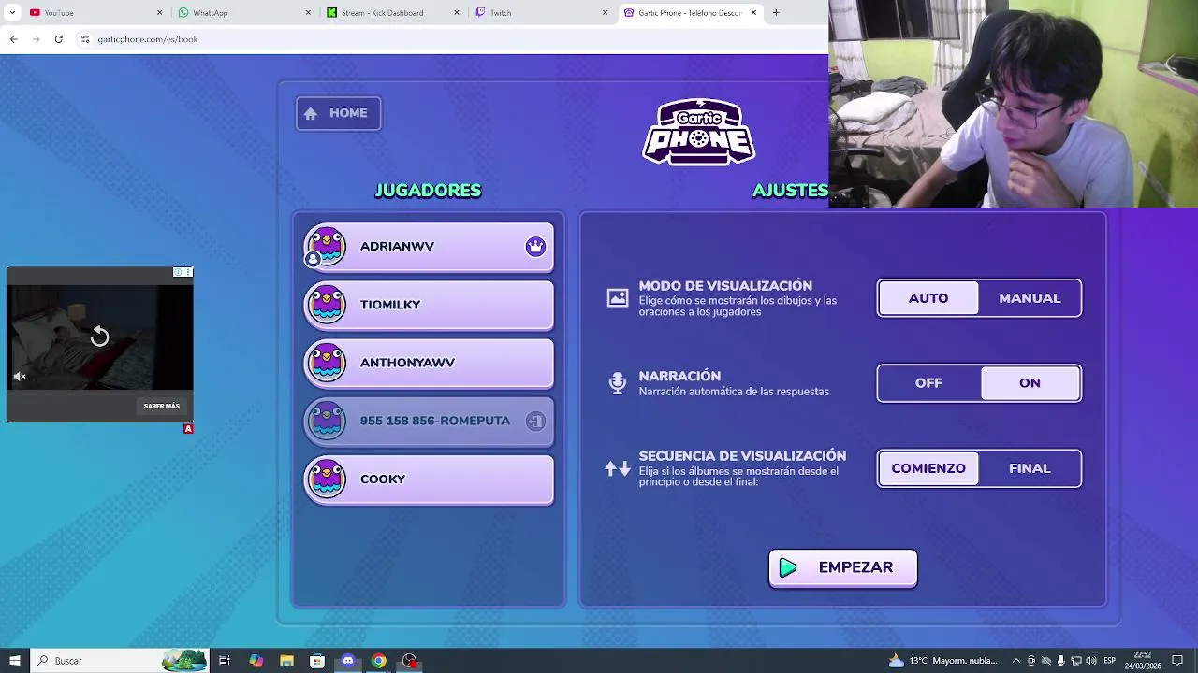
Task: Click the ESP language indicator
Action: point(1110,661)
